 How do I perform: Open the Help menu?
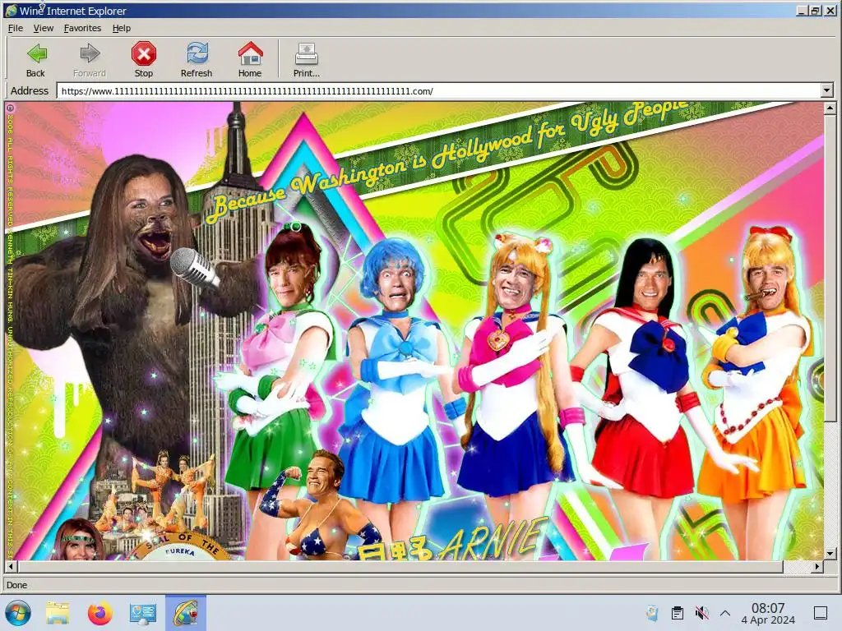click(x=122, y=28)
